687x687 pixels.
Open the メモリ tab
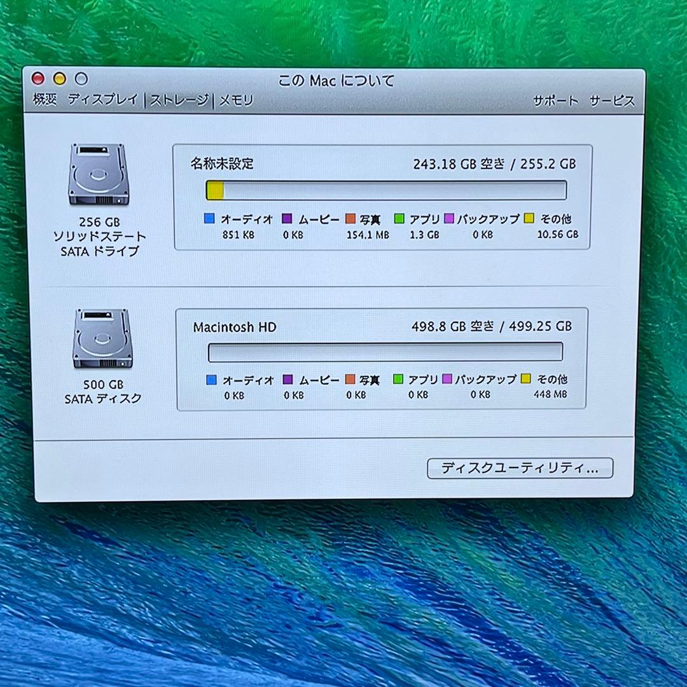[x=235, y=100]
